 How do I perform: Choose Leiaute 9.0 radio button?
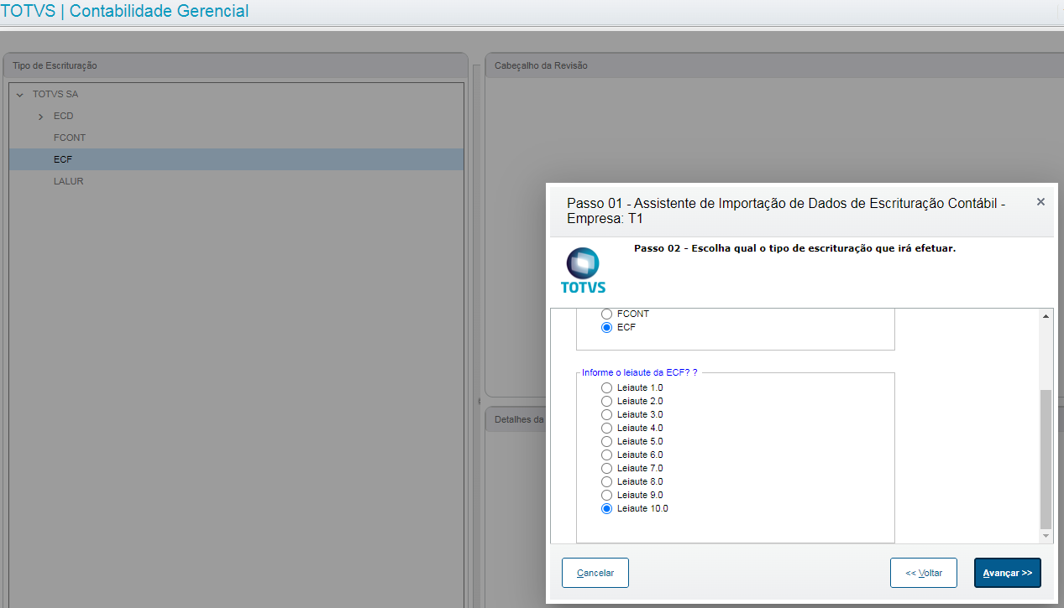click(x=607, y=495)
